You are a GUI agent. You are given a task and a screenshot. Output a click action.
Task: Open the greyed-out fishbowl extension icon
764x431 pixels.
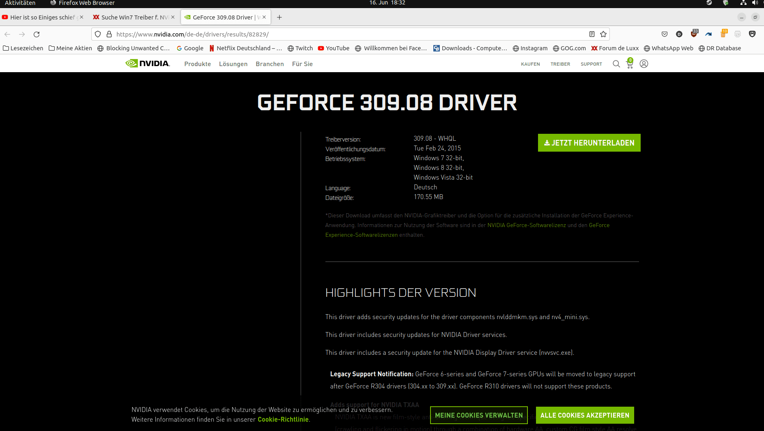[x=738, y=34]
